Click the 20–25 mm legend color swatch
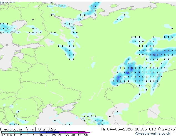The width and height of the screenshot is (176, 136). click(50, 132)
